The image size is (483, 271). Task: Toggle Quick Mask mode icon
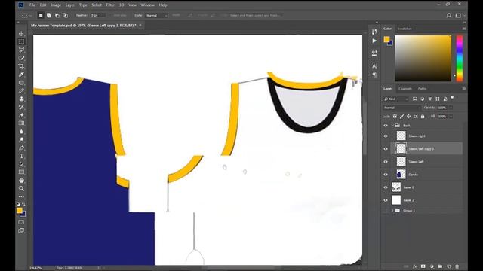pos(21,222)
